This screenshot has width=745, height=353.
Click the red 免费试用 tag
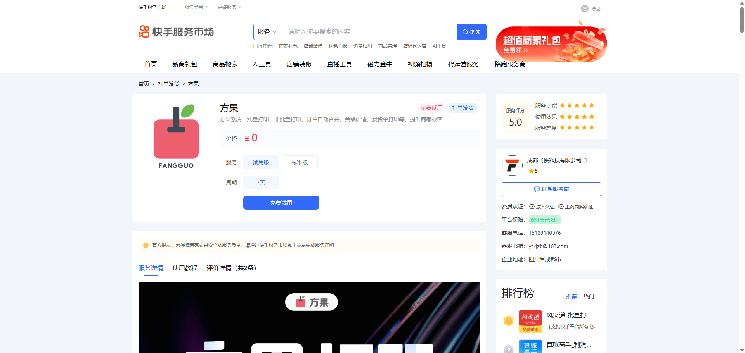431,108
